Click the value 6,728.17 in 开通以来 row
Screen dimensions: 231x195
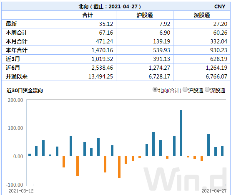pyautogui.click(x=159, y=76)
